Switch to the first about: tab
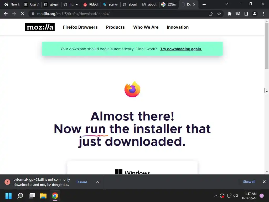 130,4
